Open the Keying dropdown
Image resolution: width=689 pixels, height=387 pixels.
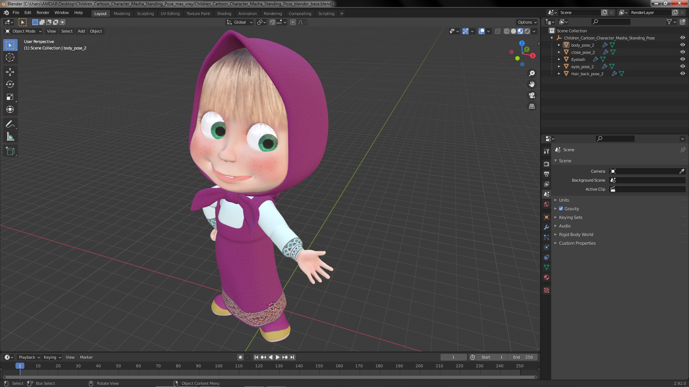coord(52,357)
